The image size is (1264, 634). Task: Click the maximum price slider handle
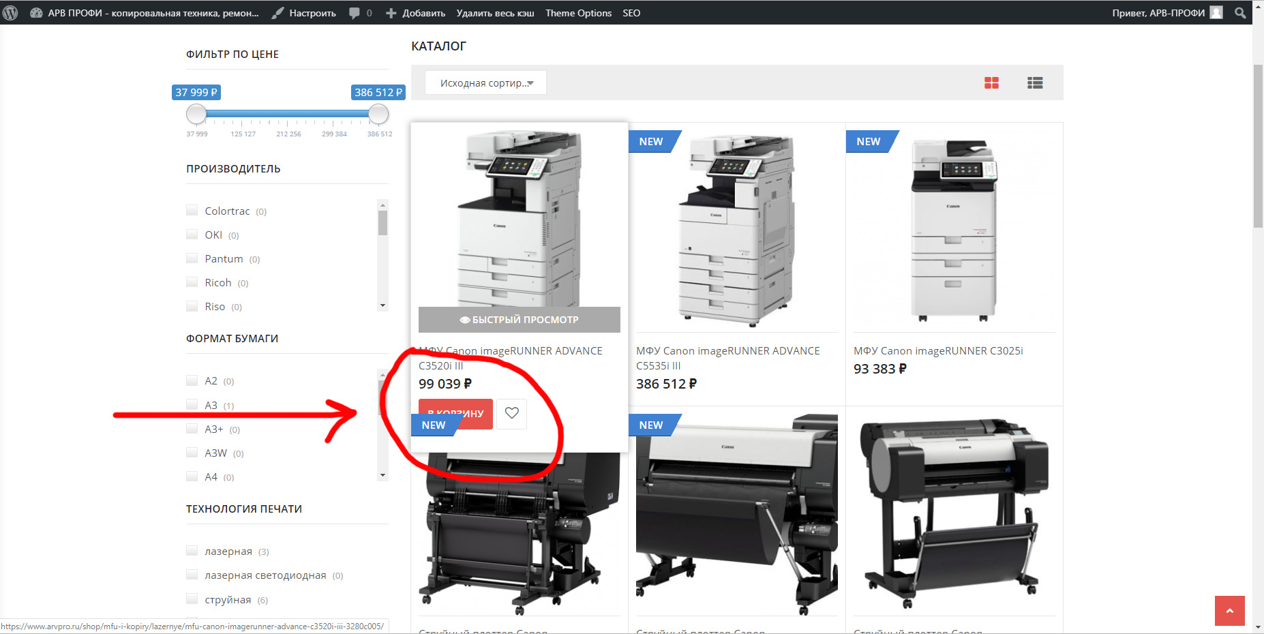[x=378, y=114]
